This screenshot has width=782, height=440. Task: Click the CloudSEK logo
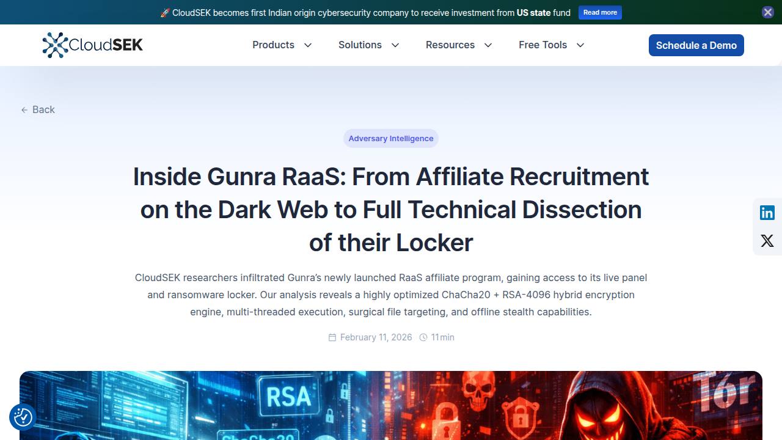[92, 45]
